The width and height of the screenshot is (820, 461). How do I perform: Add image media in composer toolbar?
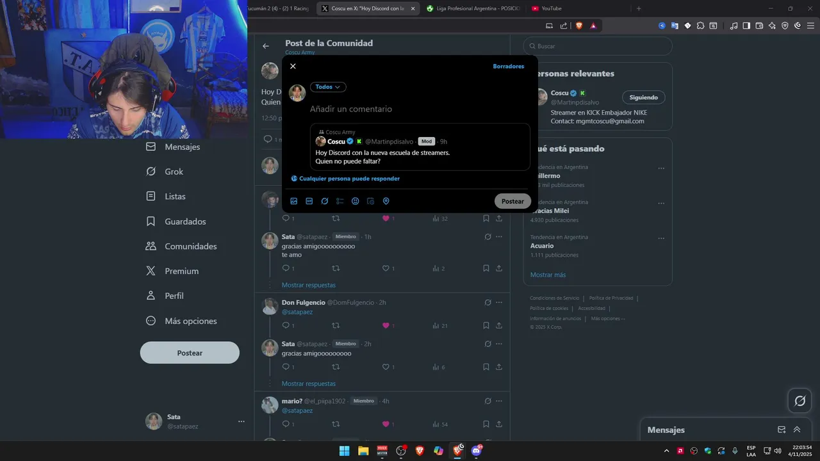tap(294, 201)
